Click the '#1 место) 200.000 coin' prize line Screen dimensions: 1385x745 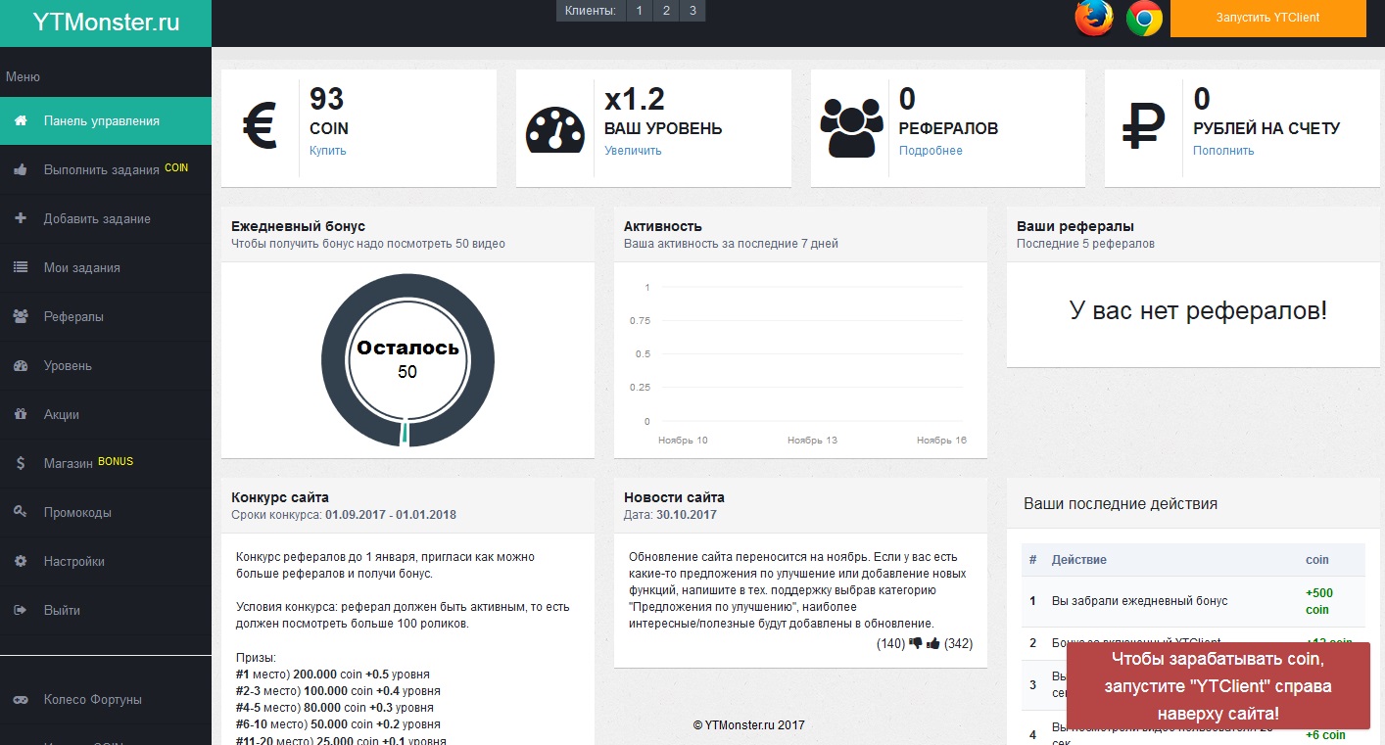[333, 675]
